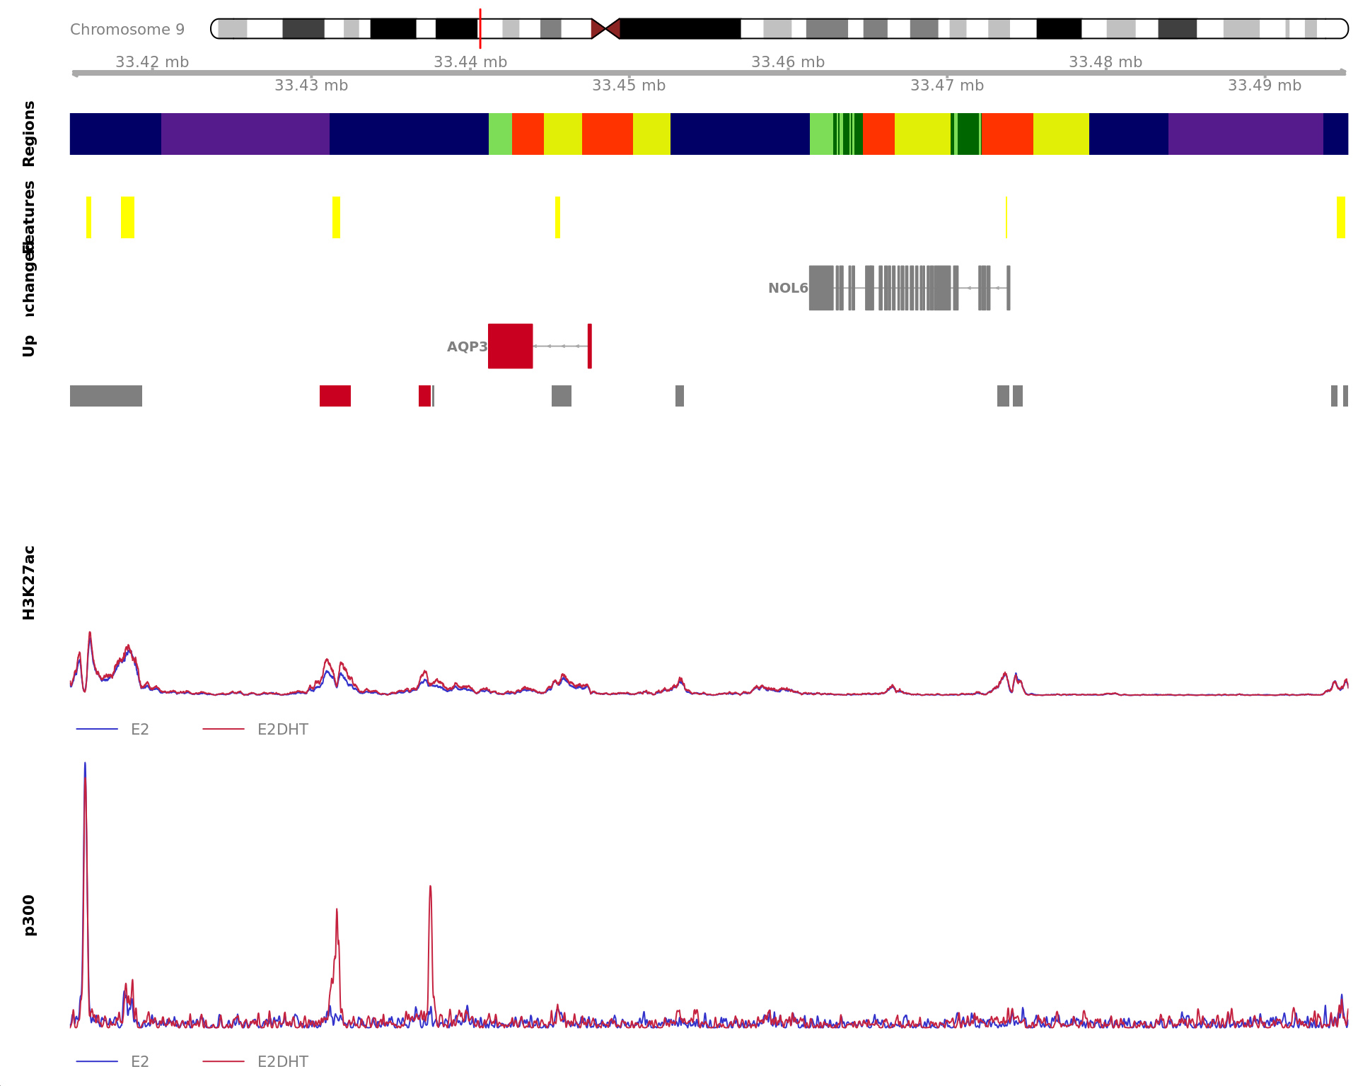Click the centromere of the chromosome ideogram
The width and height of the screenshot is (1358, 1086).
tap(605, 29)
